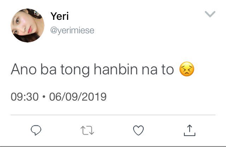Click the dot separator between time and date
This screenshot has height=147, width=226.
44,97
